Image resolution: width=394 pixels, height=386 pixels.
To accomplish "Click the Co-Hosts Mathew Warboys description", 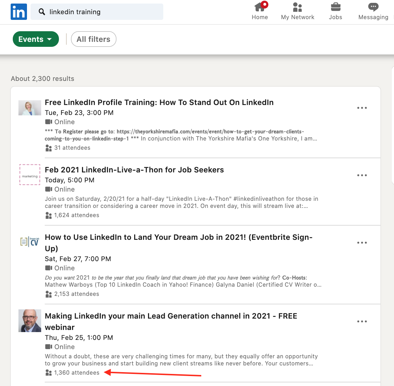I will [183, 281].
